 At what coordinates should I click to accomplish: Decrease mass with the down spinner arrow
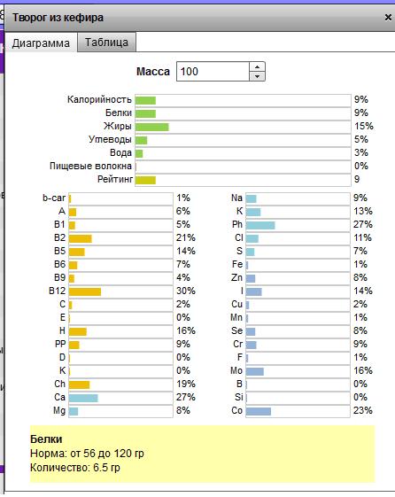coord(257,76)
